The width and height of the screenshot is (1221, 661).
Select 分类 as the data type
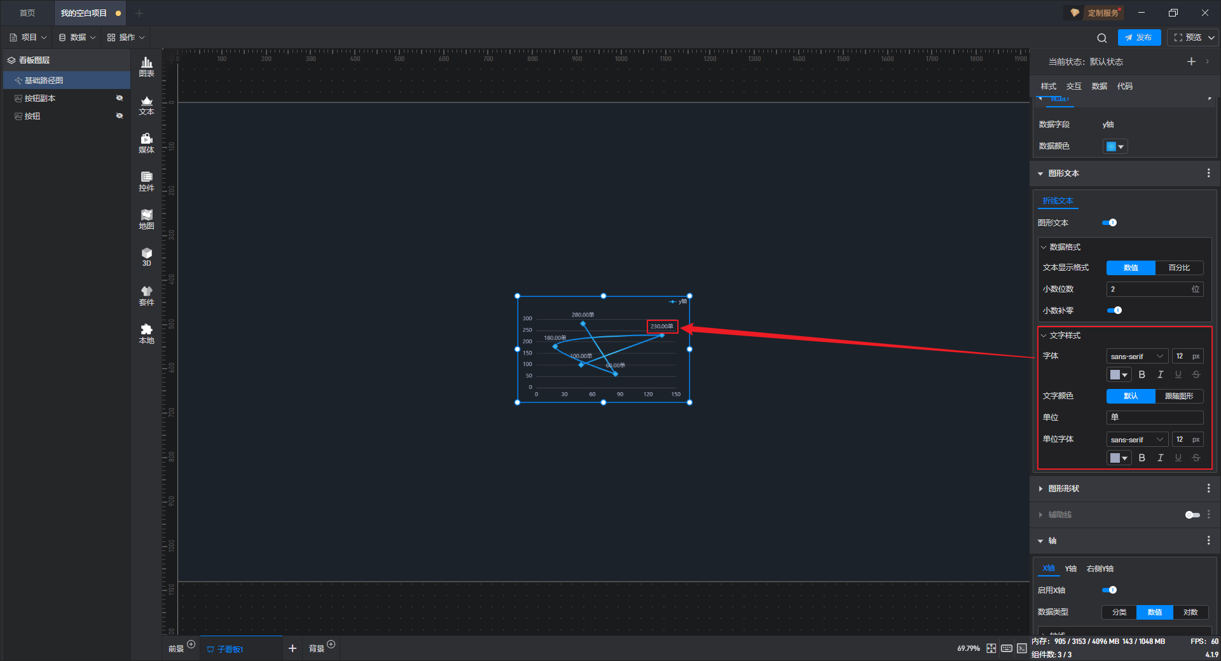1119,613
